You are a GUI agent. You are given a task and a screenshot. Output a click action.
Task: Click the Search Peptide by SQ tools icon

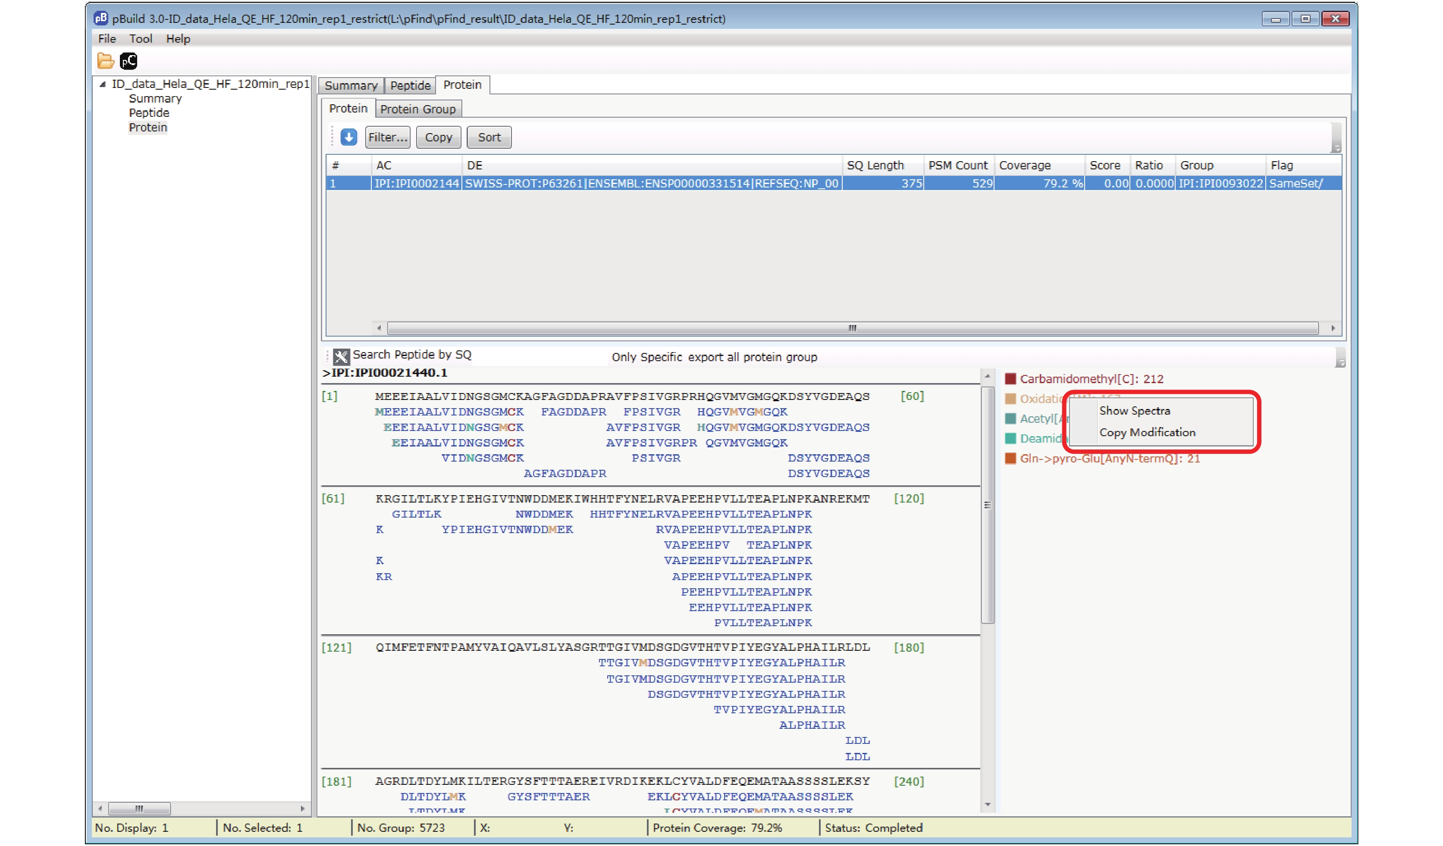(x=341, y=356)
